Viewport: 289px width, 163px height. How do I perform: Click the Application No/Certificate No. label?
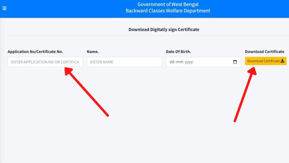click(x=35, y=52)
